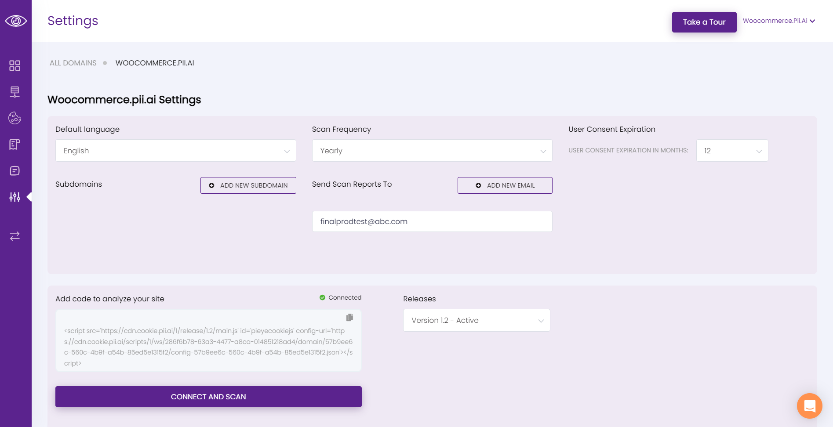
Task: Open the Default language dropdown showing English
Action: click(176, 151)
